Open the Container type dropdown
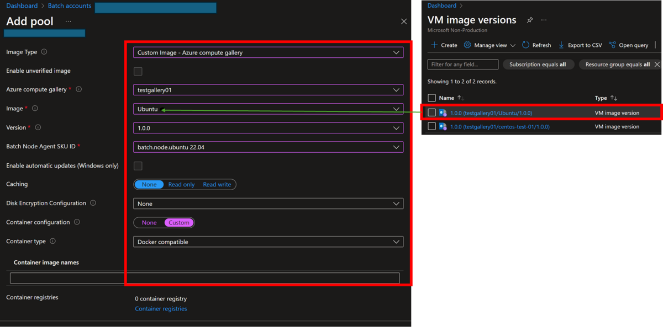The image size is (663, 327). pos(269,242)
